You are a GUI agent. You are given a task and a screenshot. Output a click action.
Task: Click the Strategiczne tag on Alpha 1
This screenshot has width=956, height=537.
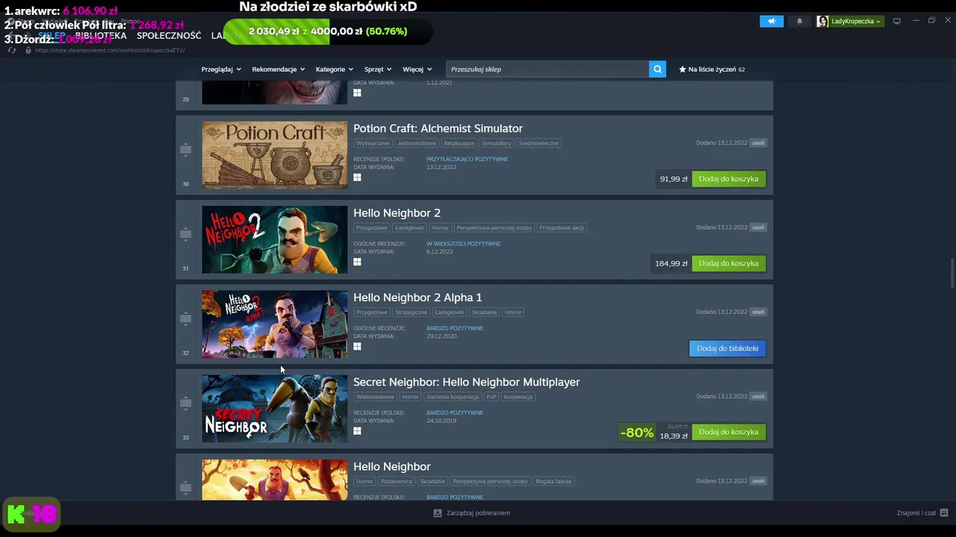coord(412,312)
